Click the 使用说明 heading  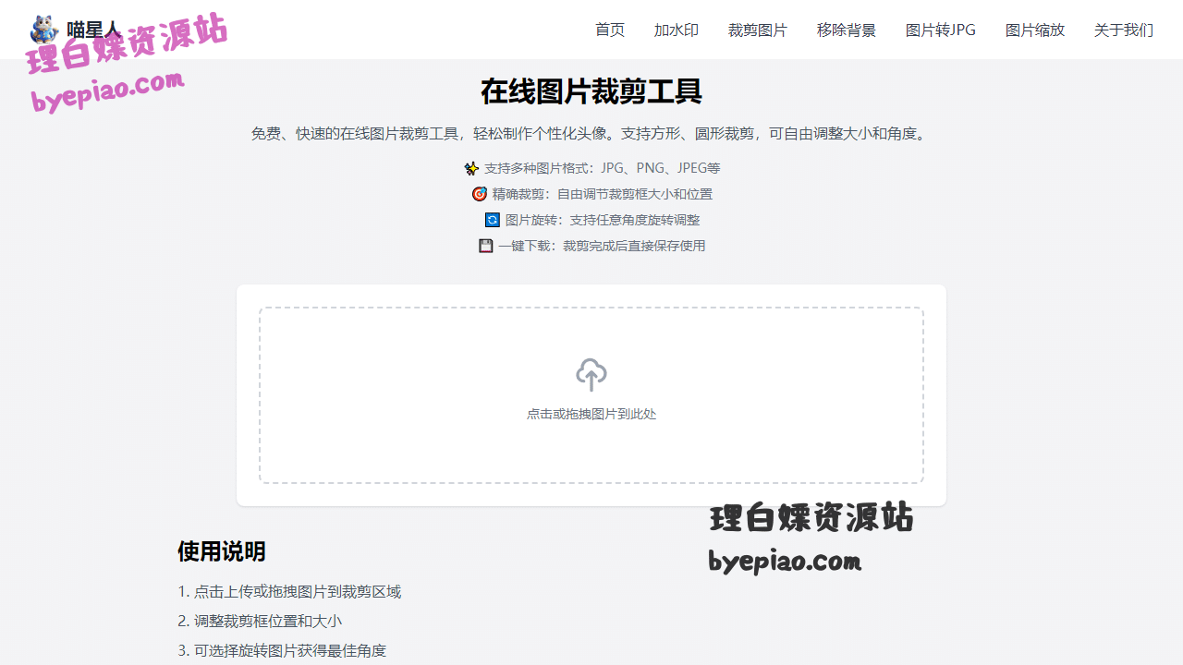click(222, 551)
